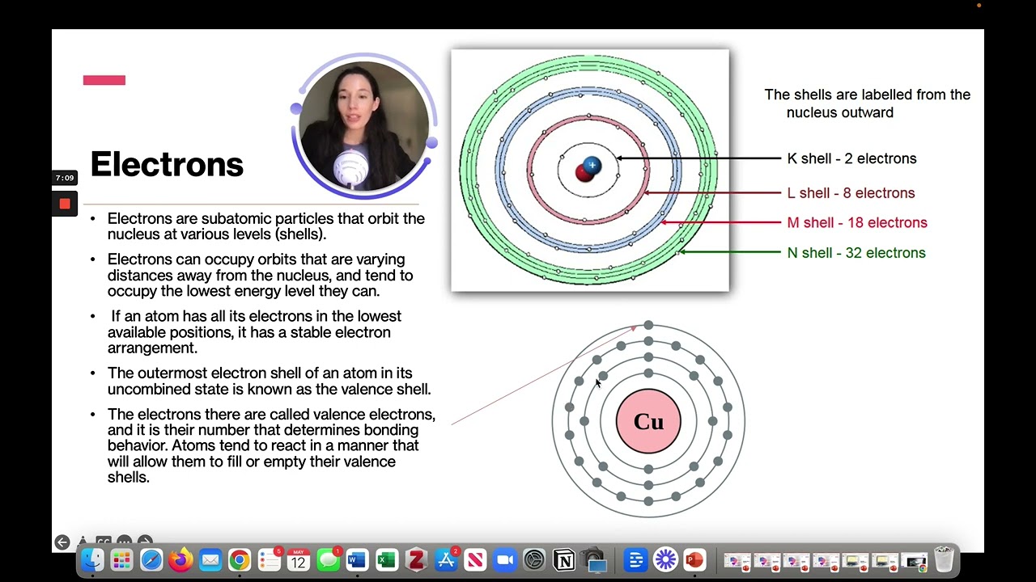This screenshot has height=582, width=1036.
Task: Open the purple sunburst app in the dock
Action: pyautogui.click(x=665, y=560)
